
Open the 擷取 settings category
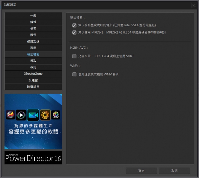click(x=33, y=61)
